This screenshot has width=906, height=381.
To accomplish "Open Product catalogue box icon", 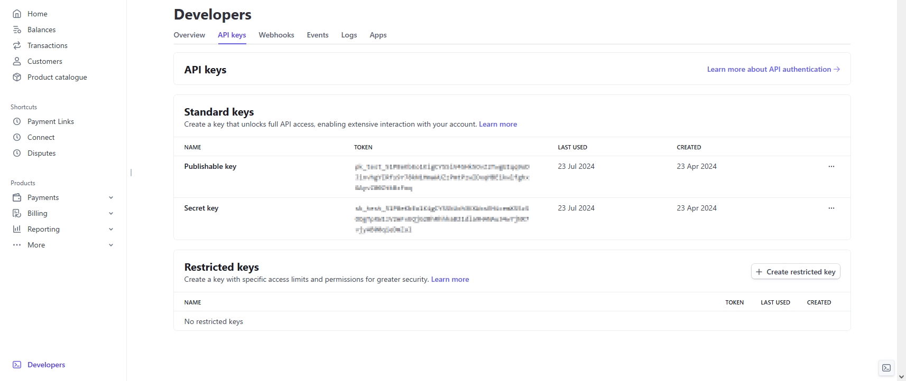I will click(17, 77).
